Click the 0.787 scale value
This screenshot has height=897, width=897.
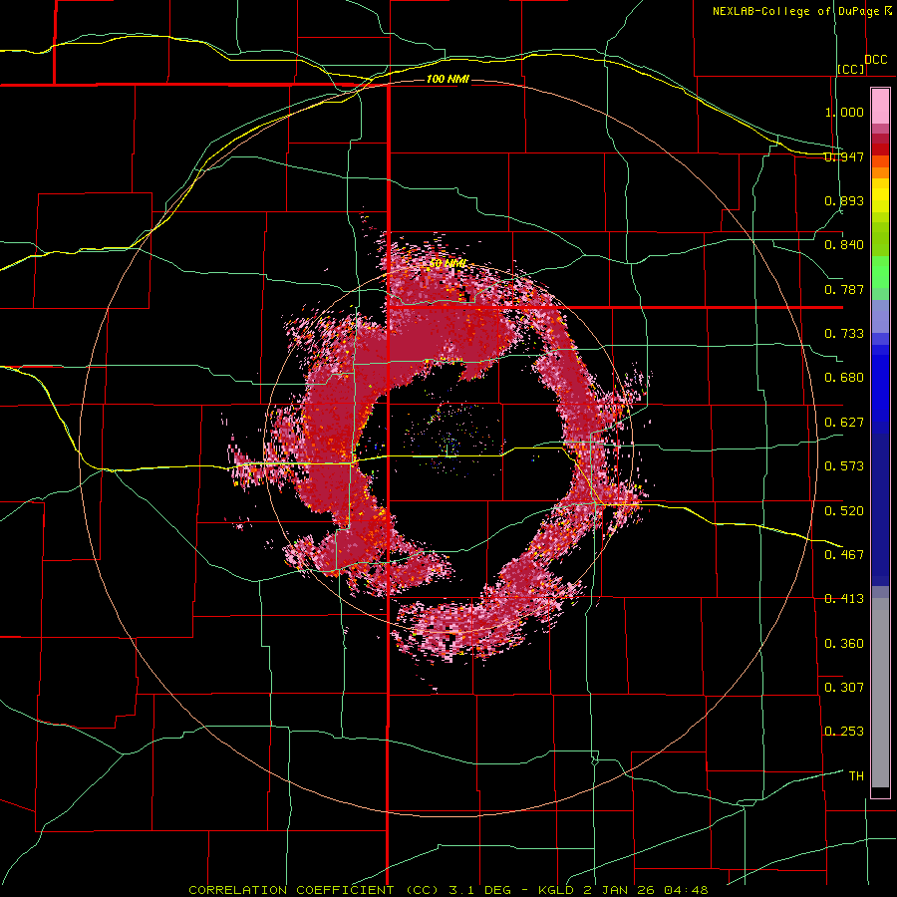(844, 289)
